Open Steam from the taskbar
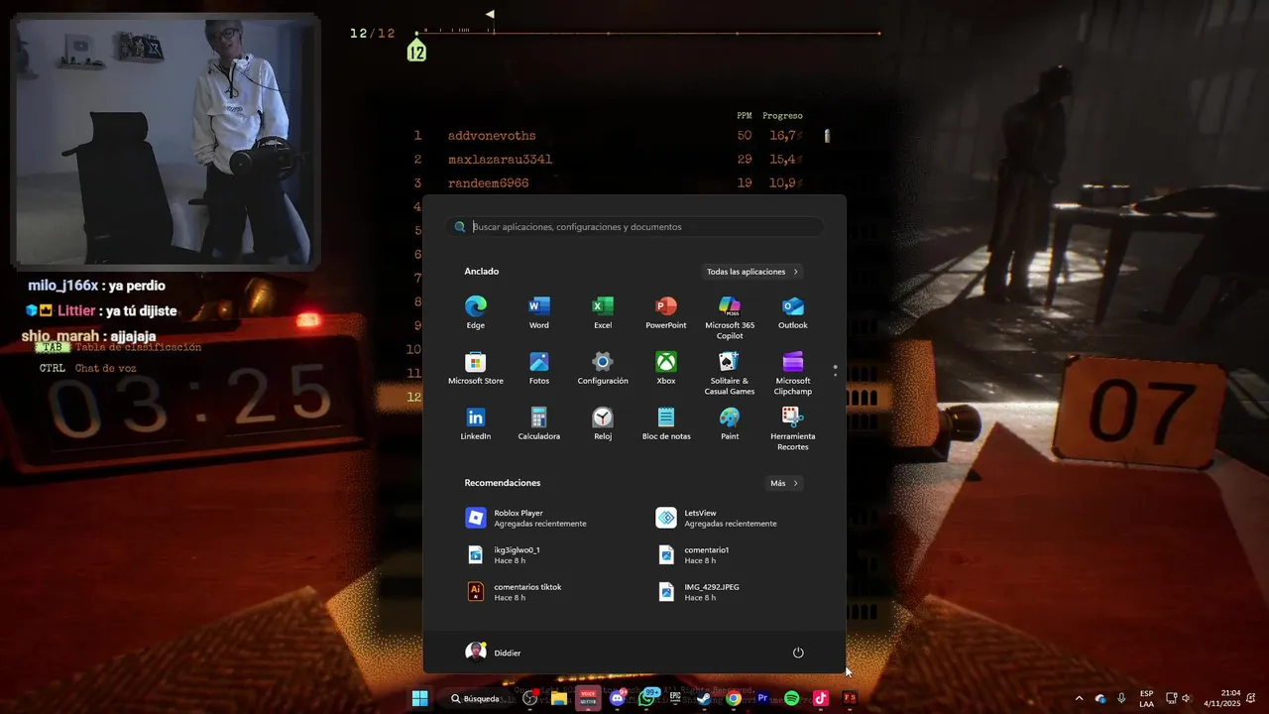Image resolution: width=1269 pixels, height=714 pixels. pos(704,698)
